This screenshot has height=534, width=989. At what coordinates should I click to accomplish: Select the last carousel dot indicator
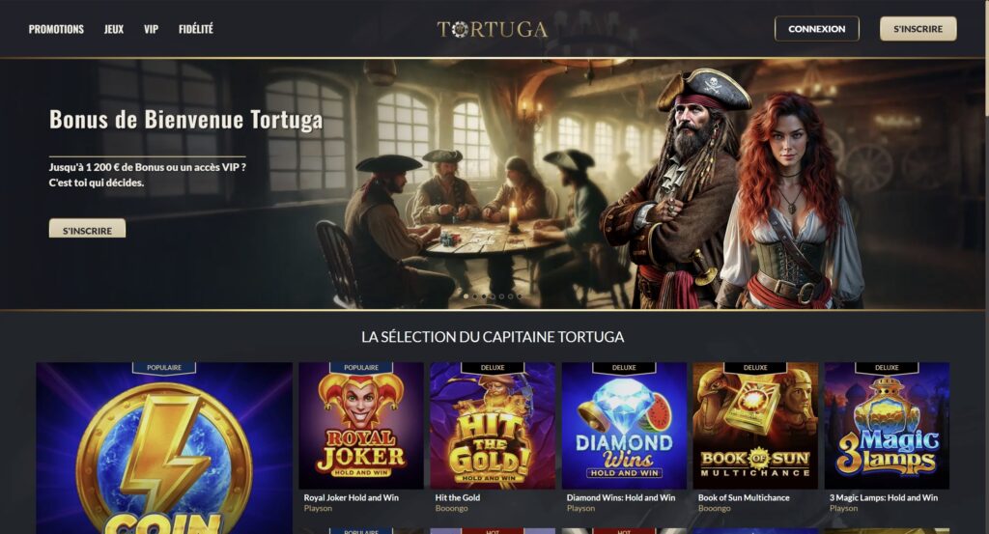519,295
